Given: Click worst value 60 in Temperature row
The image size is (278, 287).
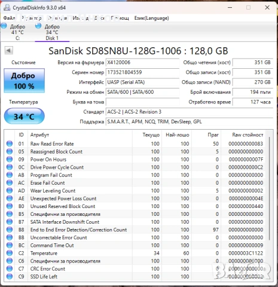Looking at the screenshot, I should coord(186,254).
